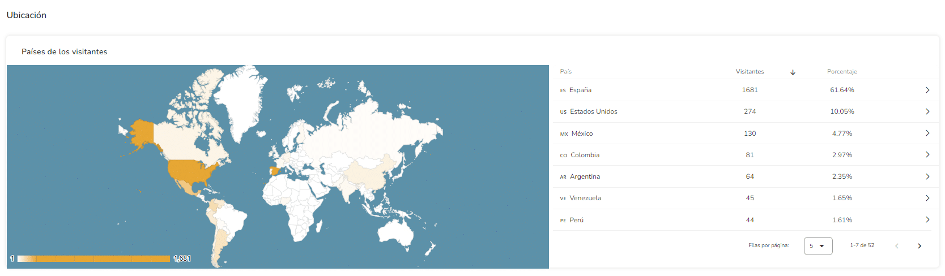Click Australia on the world map
The width and height of the screenshot is (945, 276).
pos(395,232)
